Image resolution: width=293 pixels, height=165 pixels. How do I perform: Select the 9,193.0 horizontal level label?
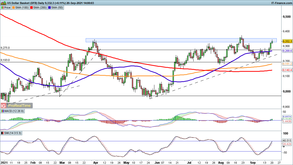click(5, 60)
